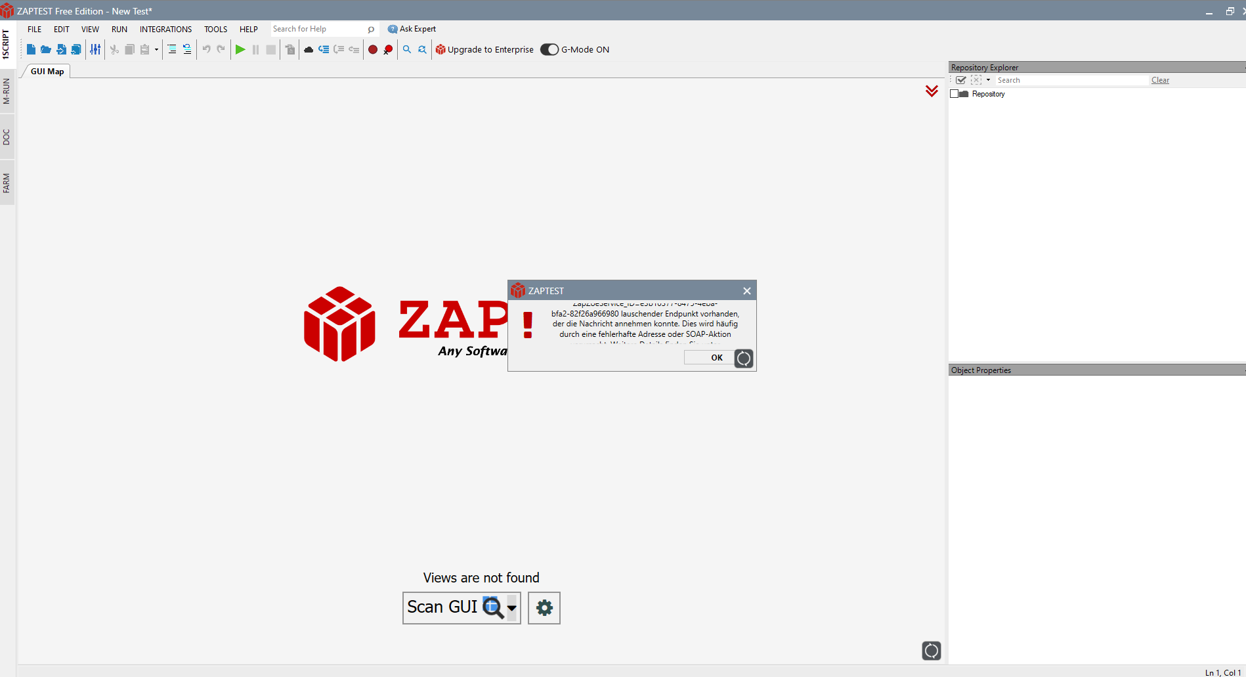
Task: Open the Repository Explorer toolbar dropdown arrow
Action: 988,80
